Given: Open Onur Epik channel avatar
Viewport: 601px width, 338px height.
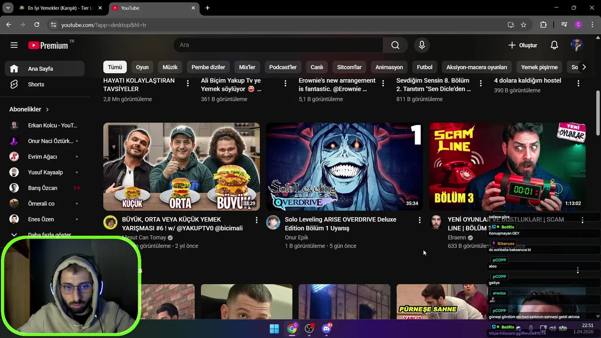Looking at the screenshot, I should (273, 223).
